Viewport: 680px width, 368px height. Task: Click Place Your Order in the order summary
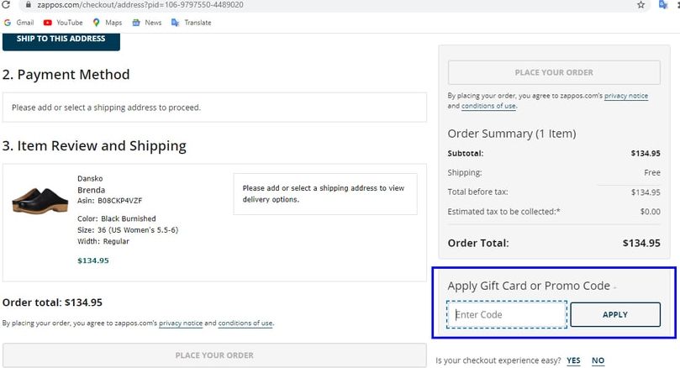click(554, 72)
